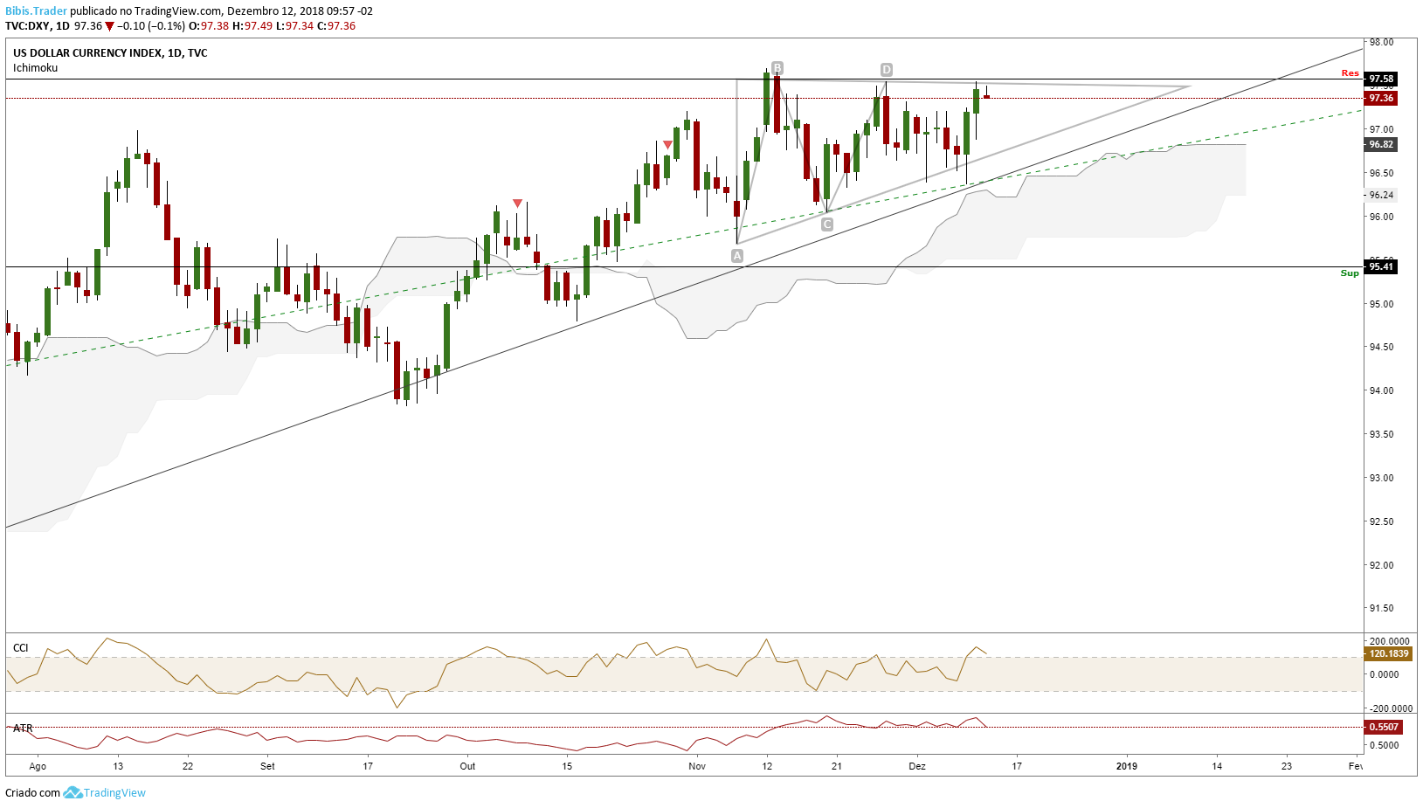1423x808 pixels.
Task: Click the Set date axis label
Action: [267, 766]
